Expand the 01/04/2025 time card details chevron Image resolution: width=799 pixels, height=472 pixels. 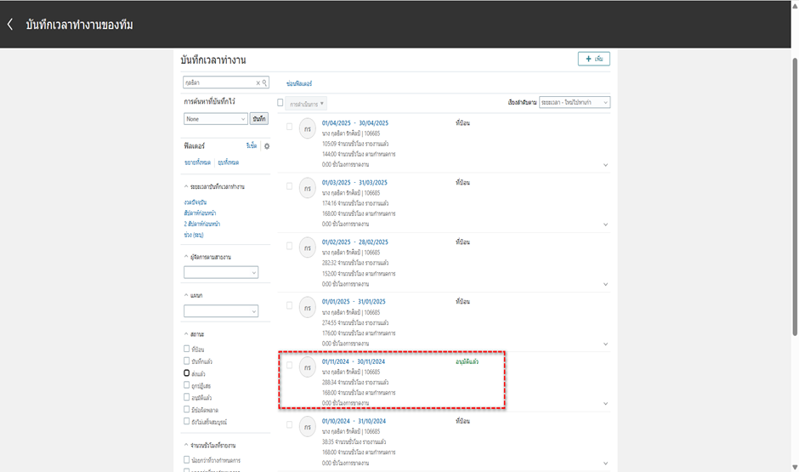tap(605, 165)
